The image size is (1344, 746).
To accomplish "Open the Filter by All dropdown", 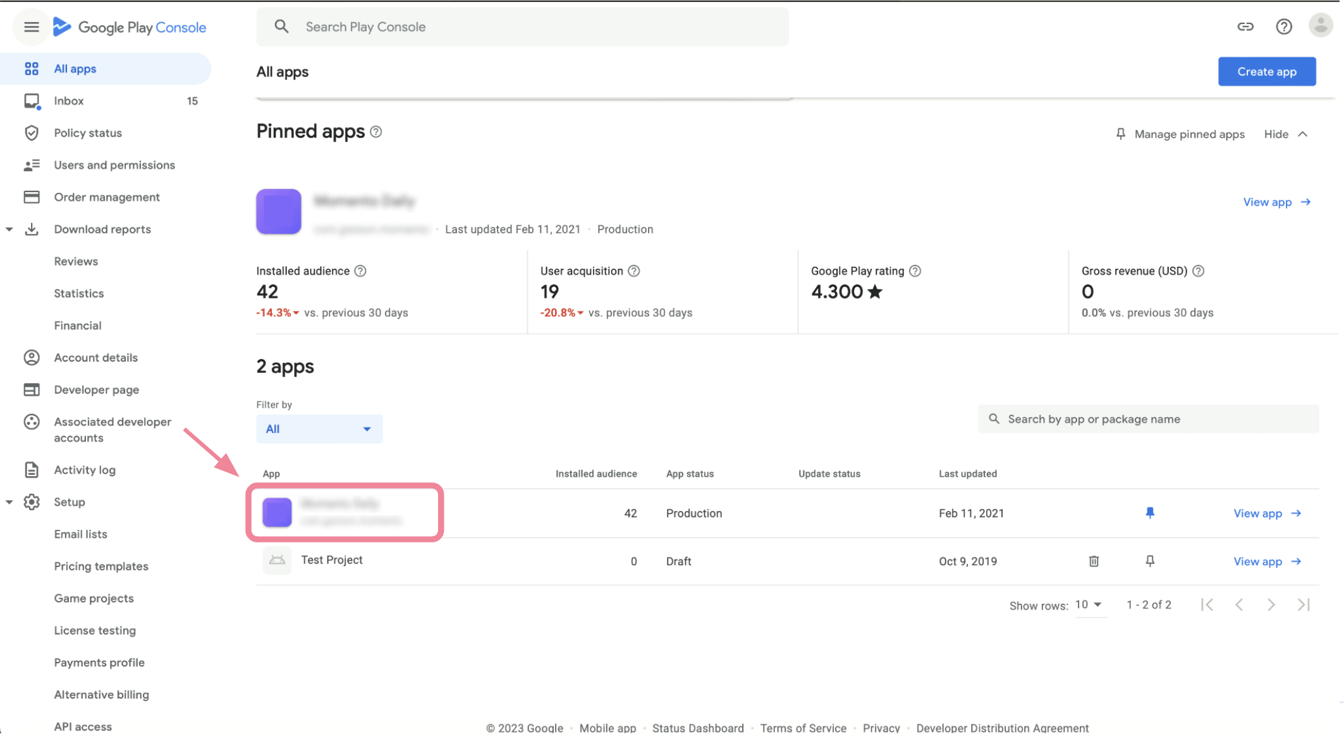I will pos(319,429).
